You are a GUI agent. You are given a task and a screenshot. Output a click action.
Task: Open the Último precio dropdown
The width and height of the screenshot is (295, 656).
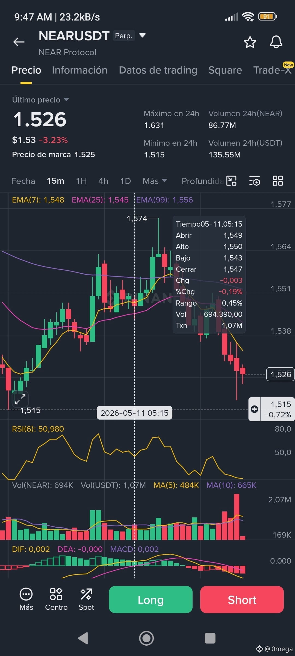40,100
